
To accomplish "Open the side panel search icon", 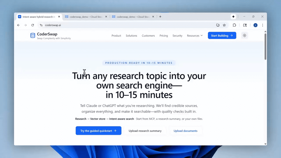I will coord(245,25).
